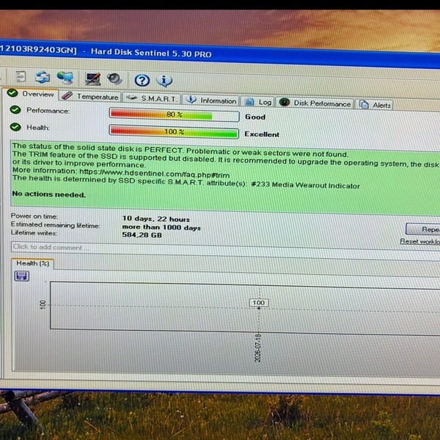This screenshot has height=440, width=440.
Task: Click the Health 100 % bar
Action: 174,132
